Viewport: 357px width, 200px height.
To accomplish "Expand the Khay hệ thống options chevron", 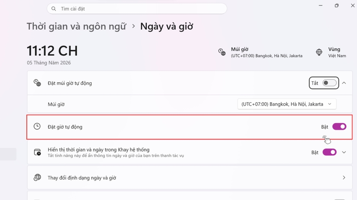I will coord(344,152).
